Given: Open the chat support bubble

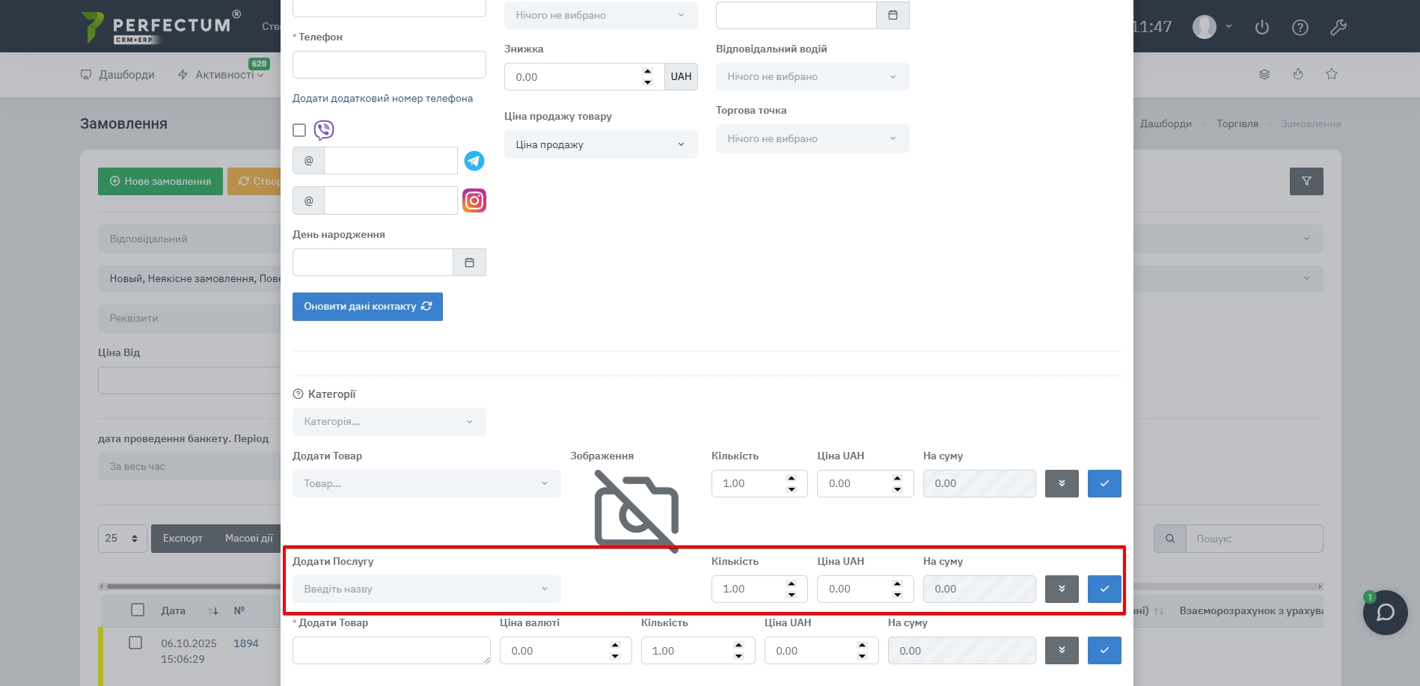Looking at the screenshot, I should [1385, 613].
